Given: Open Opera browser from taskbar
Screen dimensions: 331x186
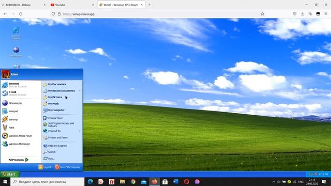Looking at the screenshot, I should 186,181.
